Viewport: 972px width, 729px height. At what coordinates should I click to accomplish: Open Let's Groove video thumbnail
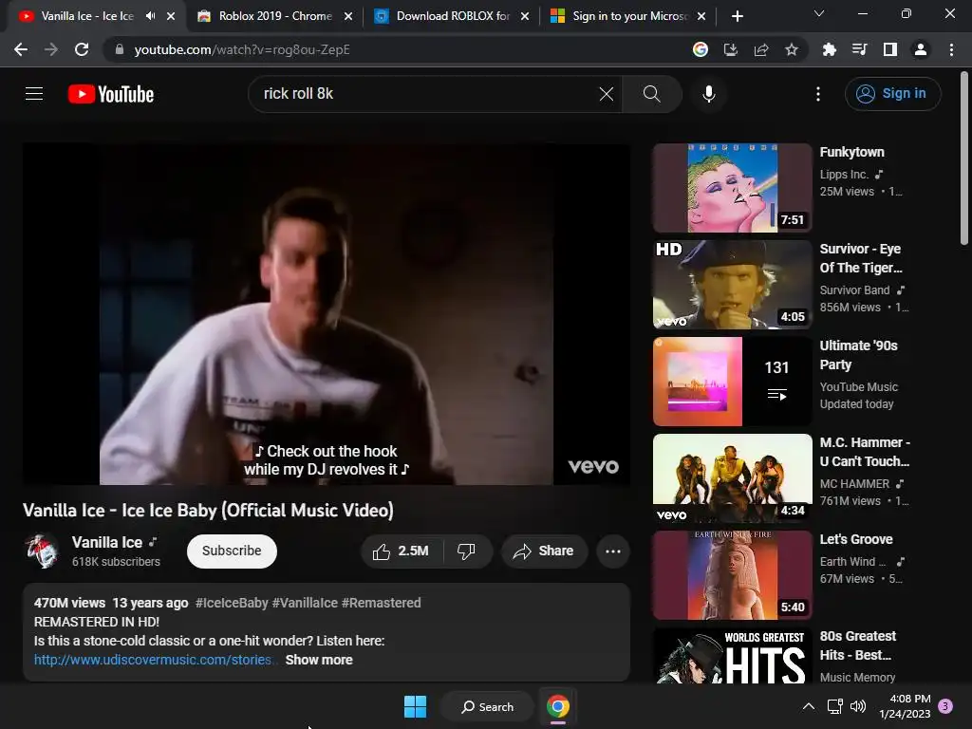[732, 574]
